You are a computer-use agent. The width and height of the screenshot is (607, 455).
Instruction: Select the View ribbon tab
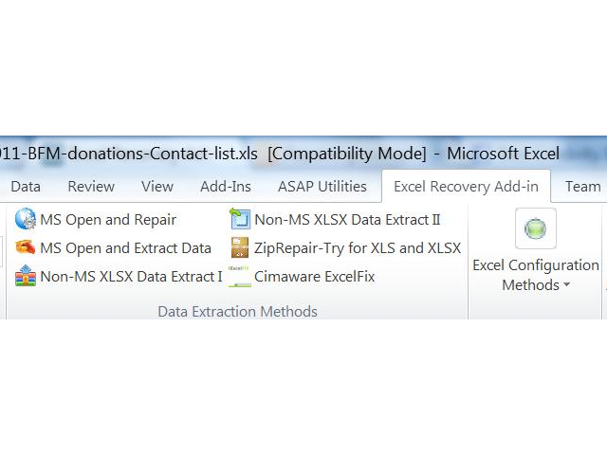click(x=157, y=187)
